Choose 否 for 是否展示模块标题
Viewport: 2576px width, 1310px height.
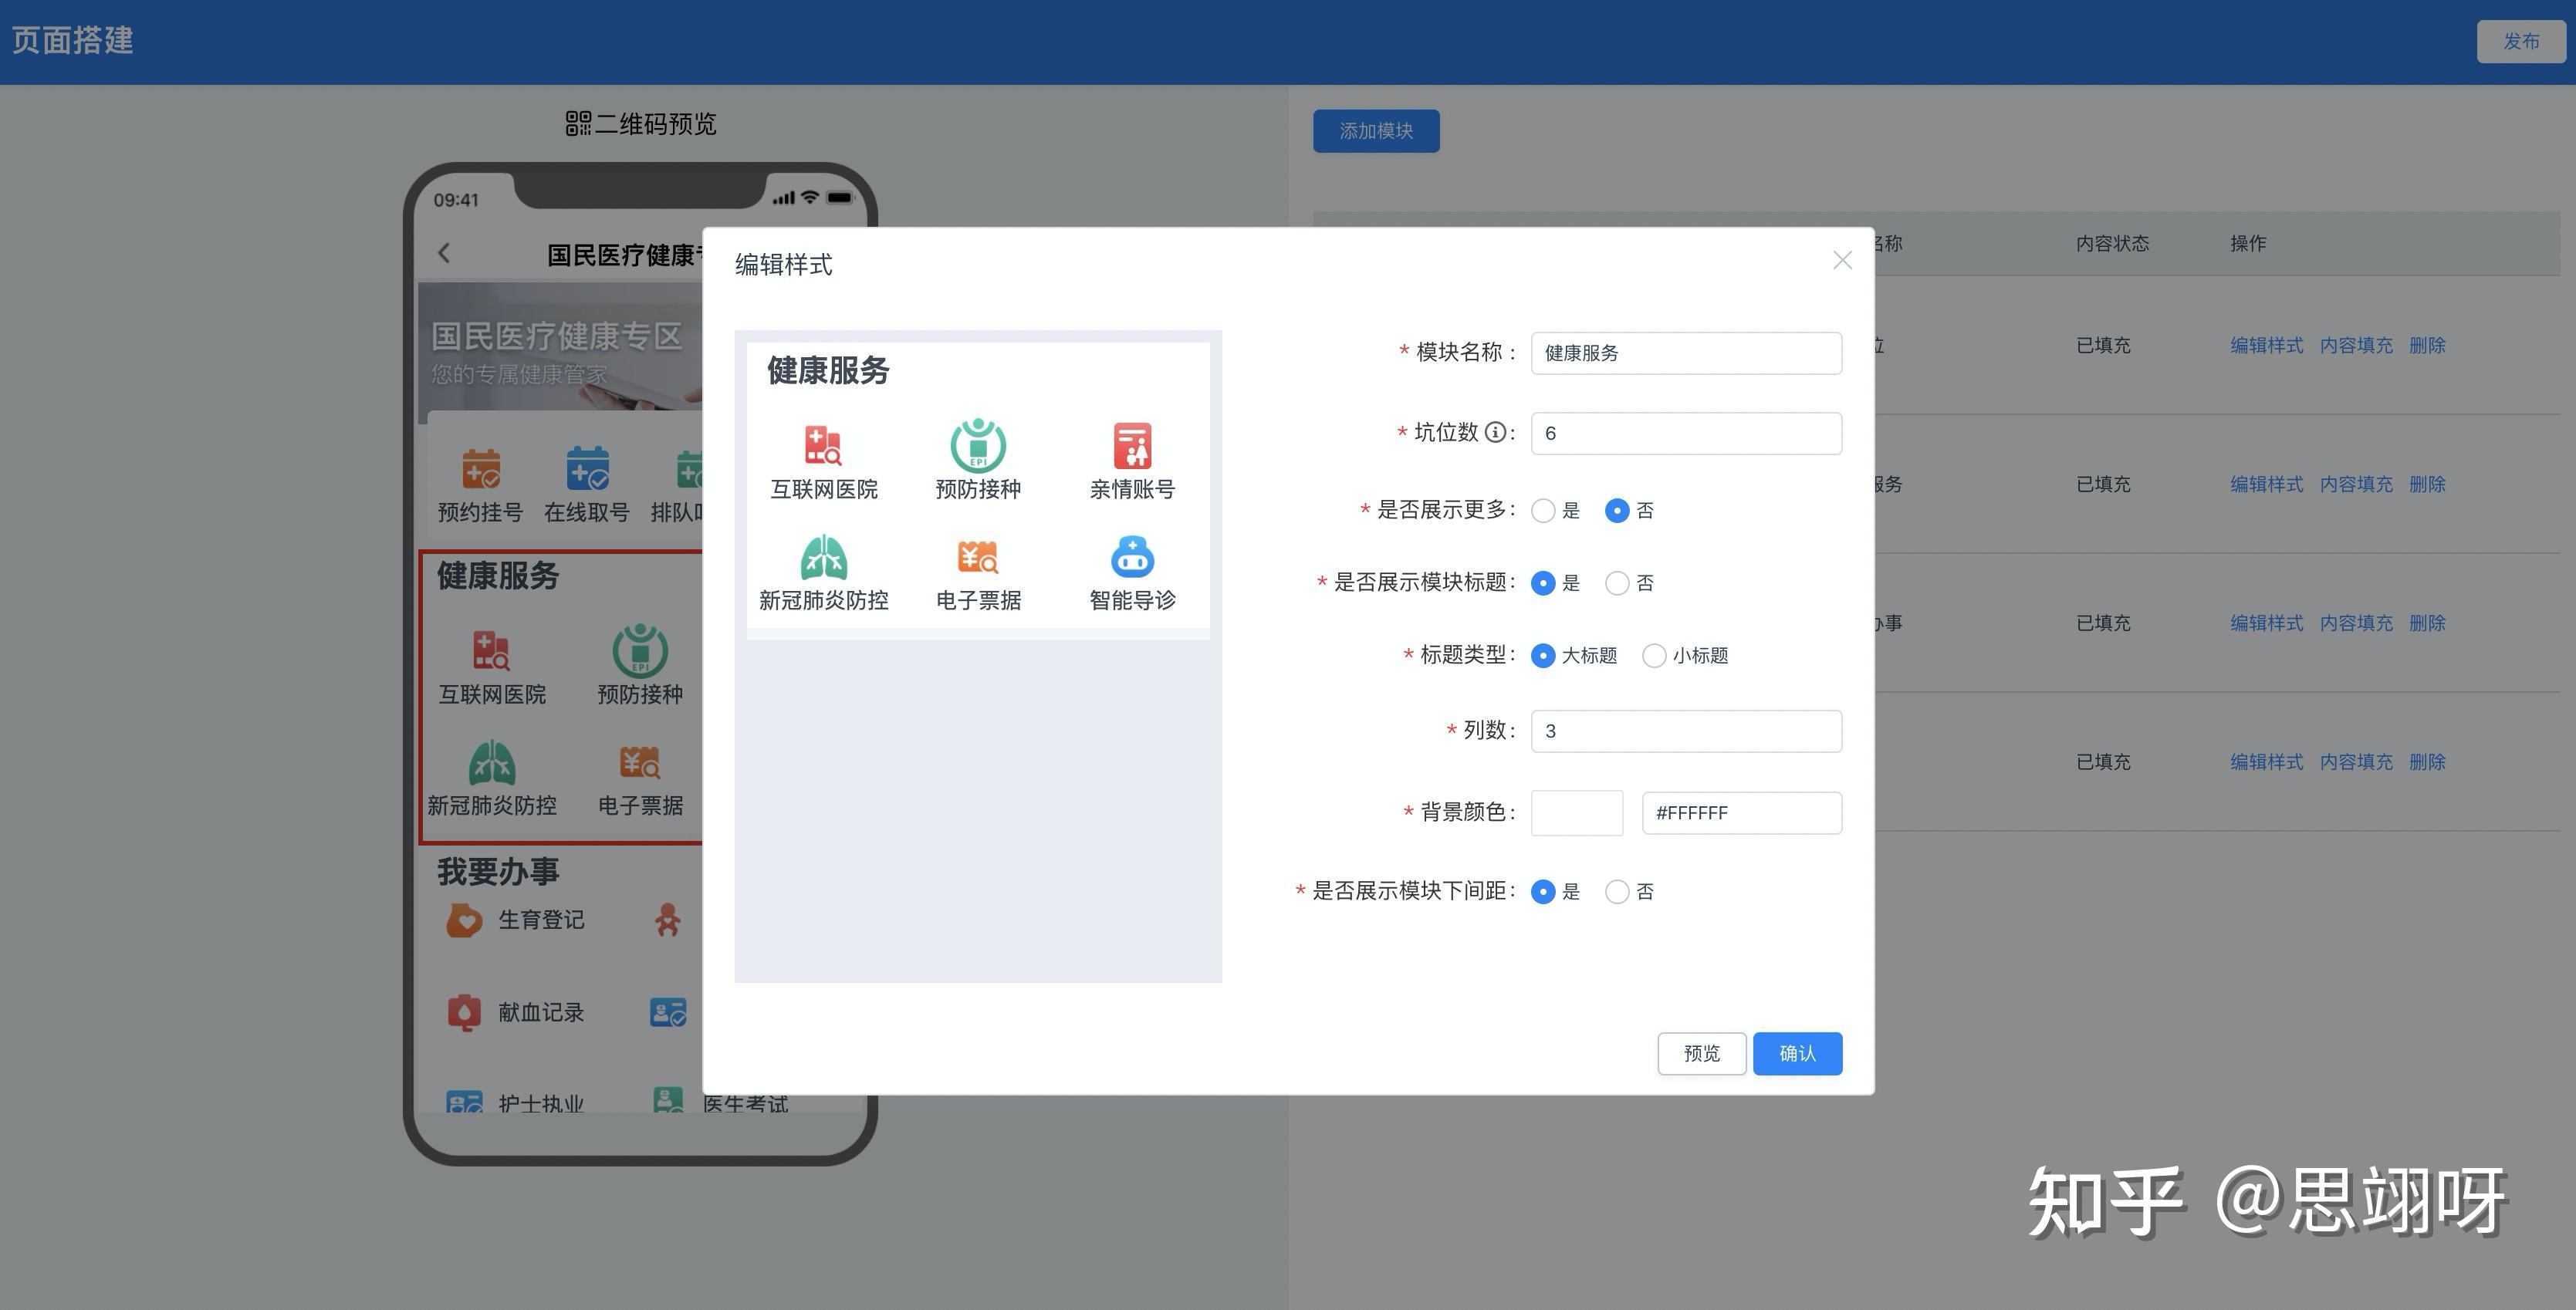(x=1618, y=582)
